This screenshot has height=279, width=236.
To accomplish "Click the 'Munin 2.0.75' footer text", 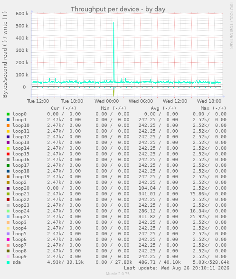I will tap(118, 274).
